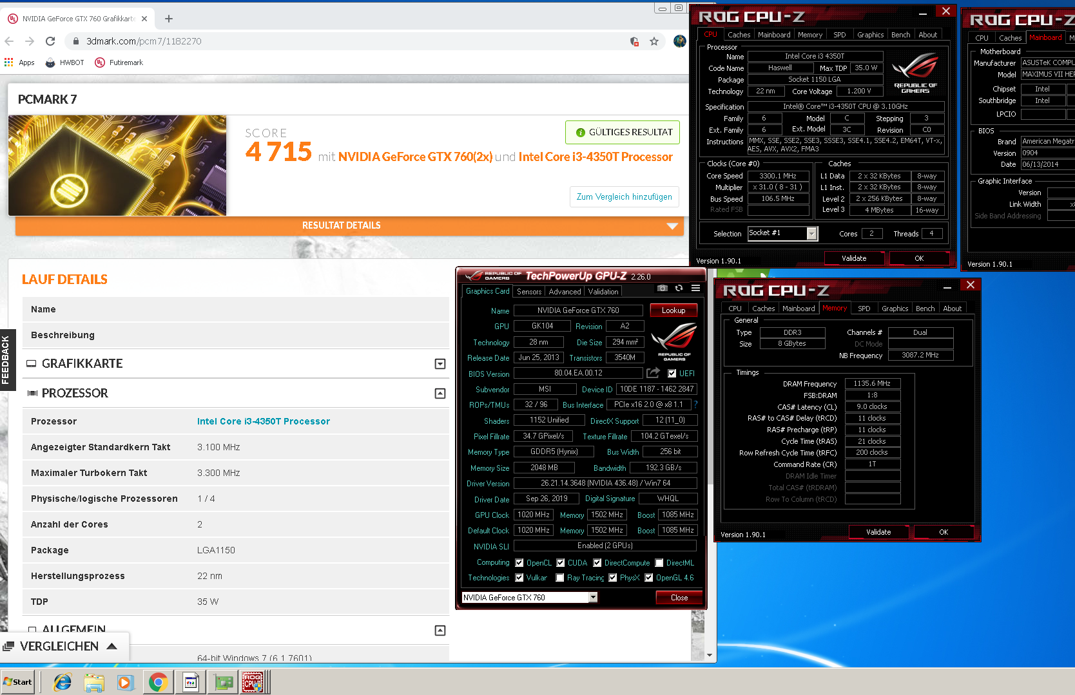Viewport: 1075px width, 695px height.
Task: Launch Windows Media Player from taskbar
Action: [125, 682]
